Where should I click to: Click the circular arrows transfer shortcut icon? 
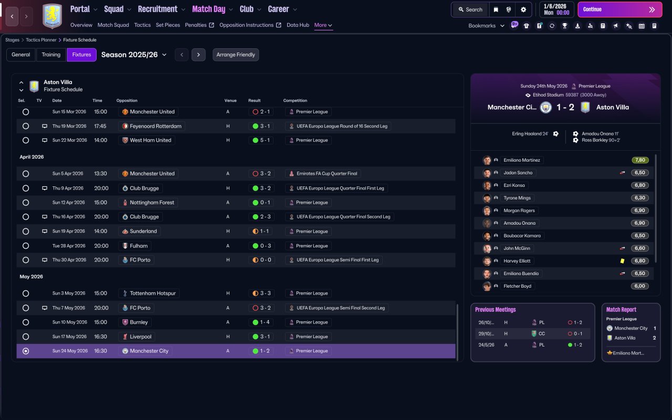pos(552,26)
